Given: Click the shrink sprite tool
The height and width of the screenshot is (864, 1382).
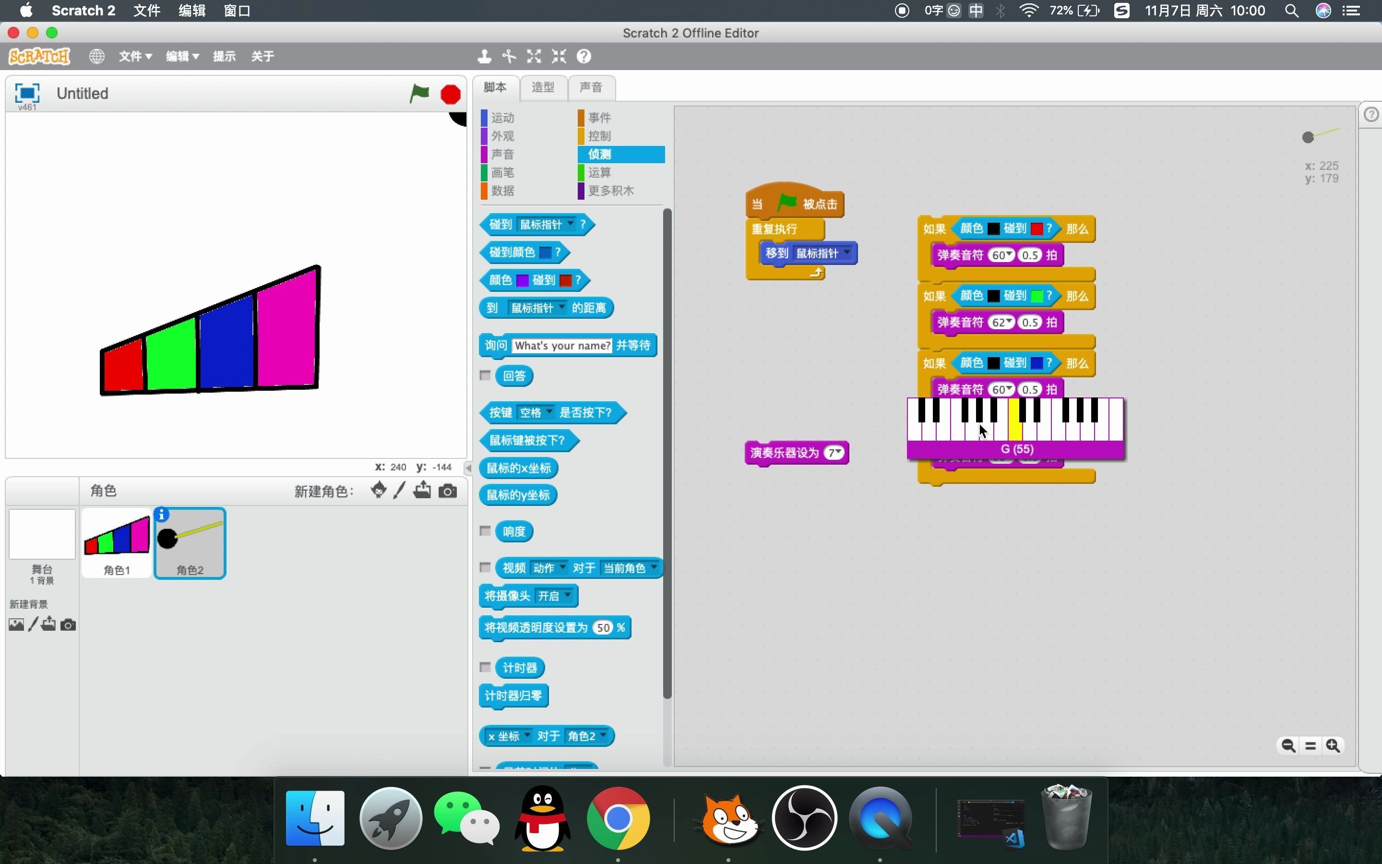Looking at the screenshot, I should coord(559,56).
